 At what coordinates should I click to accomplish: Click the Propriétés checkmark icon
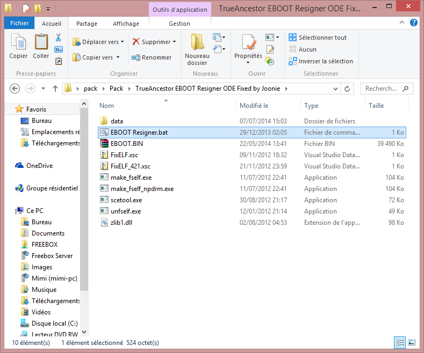point(248,42)
